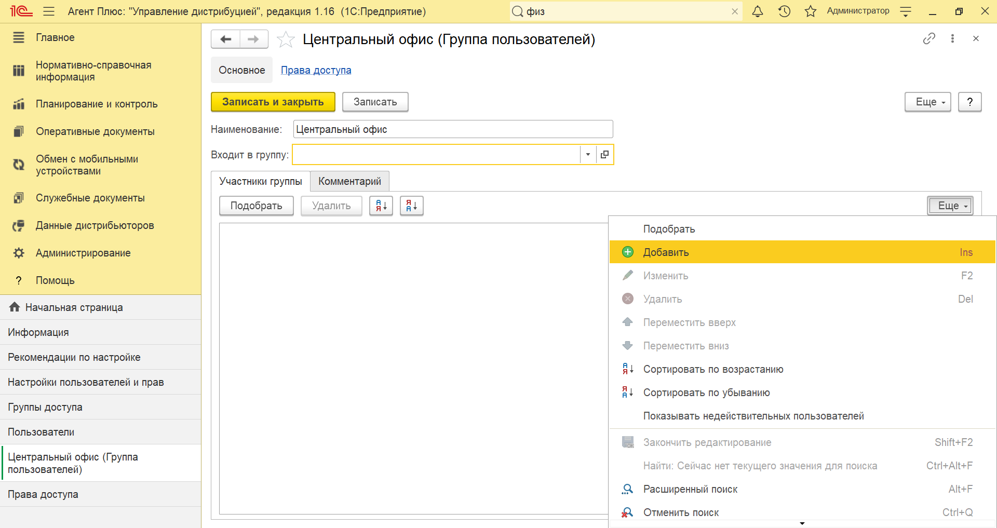Open history clock icon

(784, 11)
